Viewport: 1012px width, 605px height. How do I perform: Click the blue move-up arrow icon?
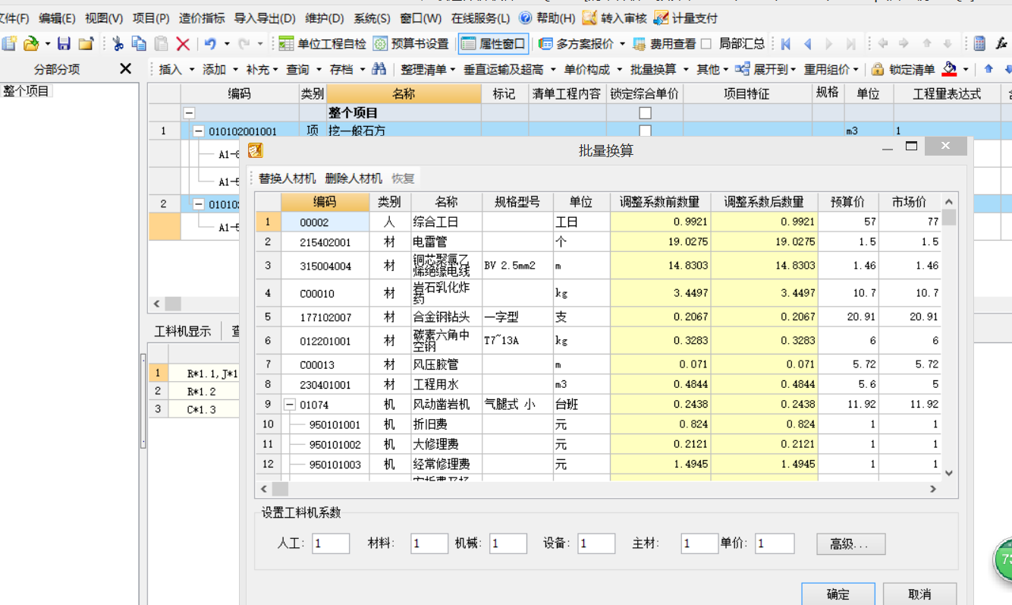tap(988, 69)
